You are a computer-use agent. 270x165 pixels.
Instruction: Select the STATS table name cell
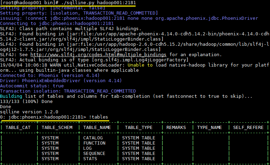[x=90, y=159]
